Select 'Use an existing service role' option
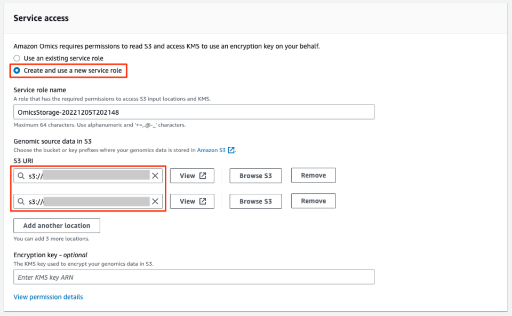512x316 pixels. [x=17, y=58]
